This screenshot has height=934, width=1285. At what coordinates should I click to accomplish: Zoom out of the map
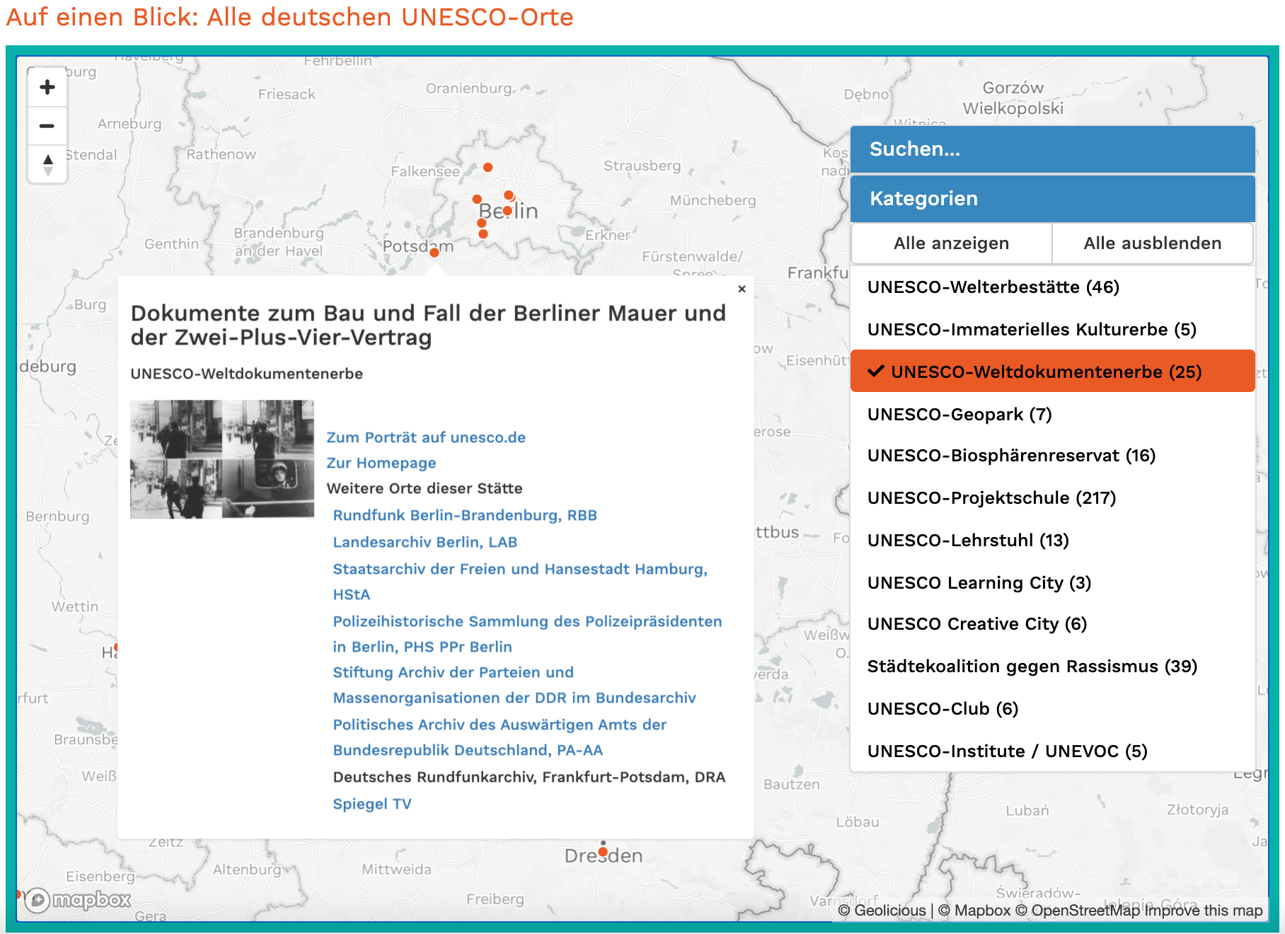[x=47, y=127]
